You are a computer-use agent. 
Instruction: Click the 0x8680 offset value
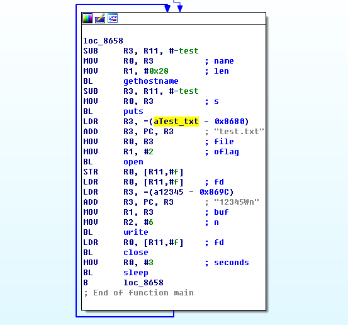[229, 122]
